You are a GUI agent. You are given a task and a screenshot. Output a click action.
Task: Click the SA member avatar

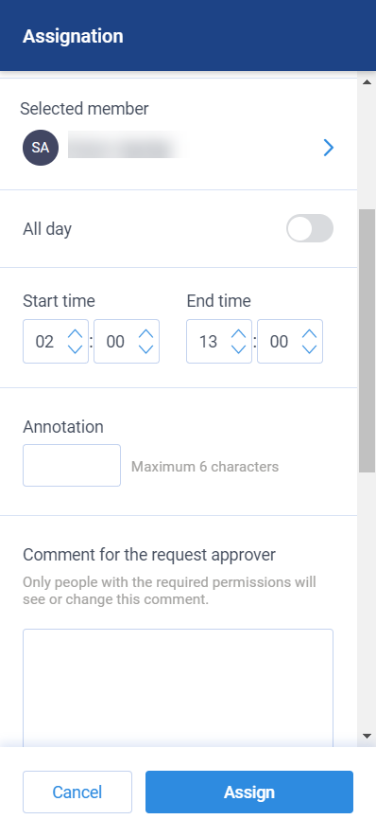point(41,148)
